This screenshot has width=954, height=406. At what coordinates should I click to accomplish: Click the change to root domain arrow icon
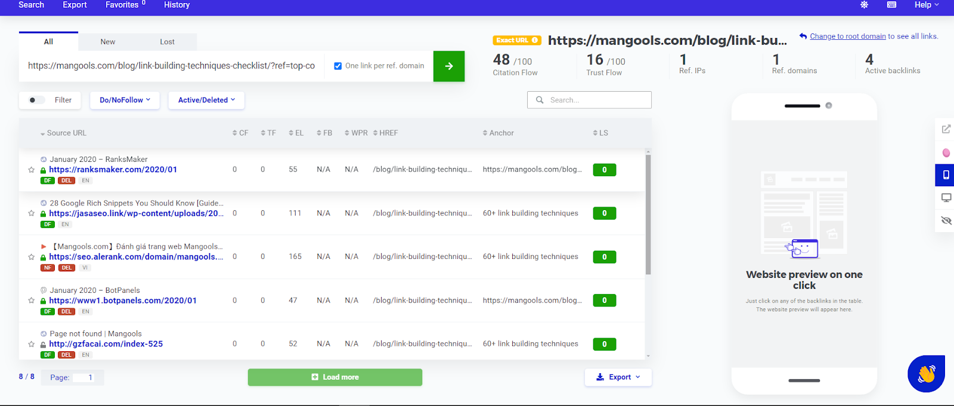(x=803, y=36)
